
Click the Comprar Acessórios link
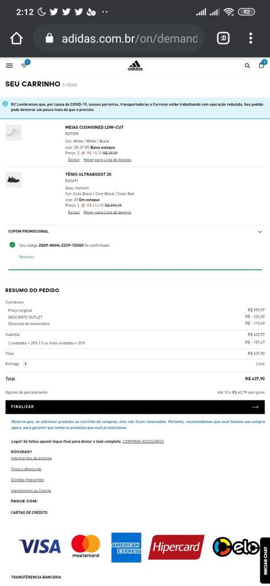pos(143,441)
